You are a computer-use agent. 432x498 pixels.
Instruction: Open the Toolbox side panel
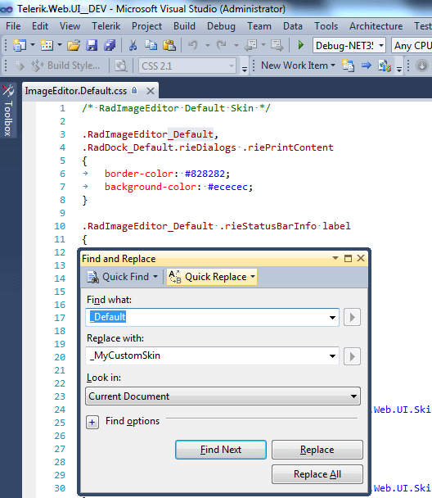(8, 111)
